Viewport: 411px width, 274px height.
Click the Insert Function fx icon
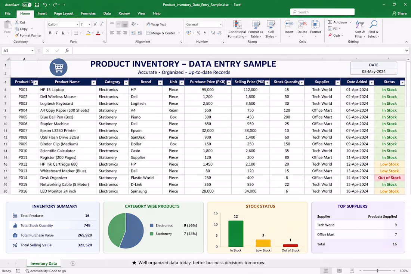pos(67,50)
